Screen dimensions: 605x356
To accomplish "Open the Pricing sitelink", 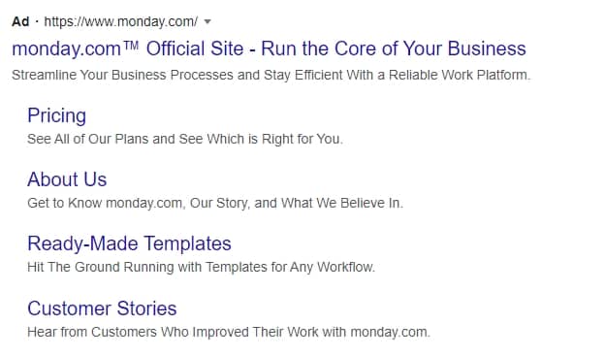I will pos(56,115).
